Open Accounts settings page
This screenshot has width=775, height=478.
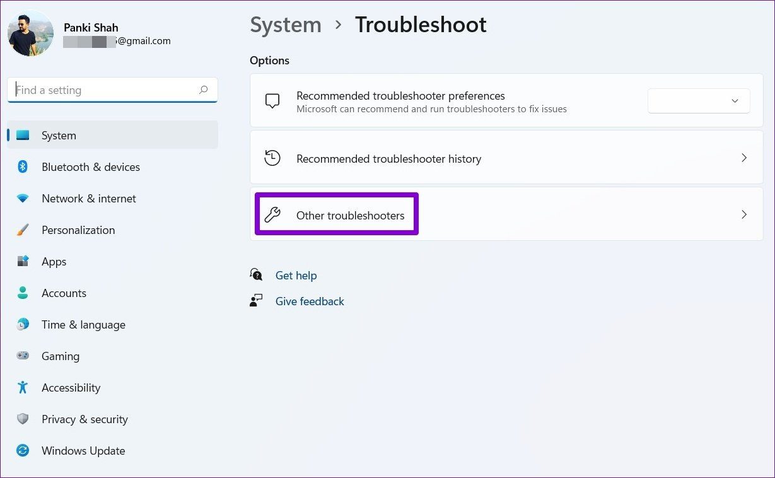(112, 293)
